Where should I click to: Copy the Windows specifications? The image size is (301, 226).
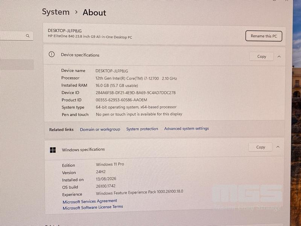coord(260,147)
